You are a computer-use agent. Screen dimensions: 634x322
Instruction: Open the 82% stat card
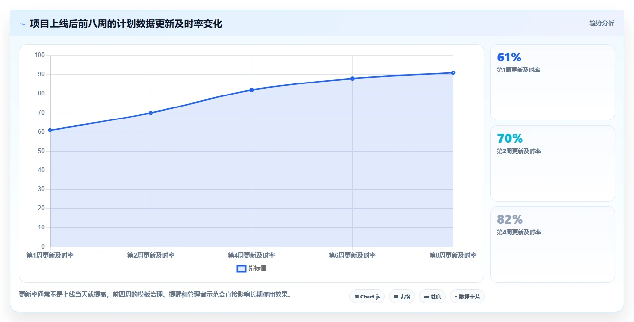click(x=552, y=244)
